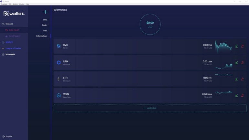Click the ADD MORE button
Image resolution: width=249 pixels, height=140 pixels.
tap(150, 108)
